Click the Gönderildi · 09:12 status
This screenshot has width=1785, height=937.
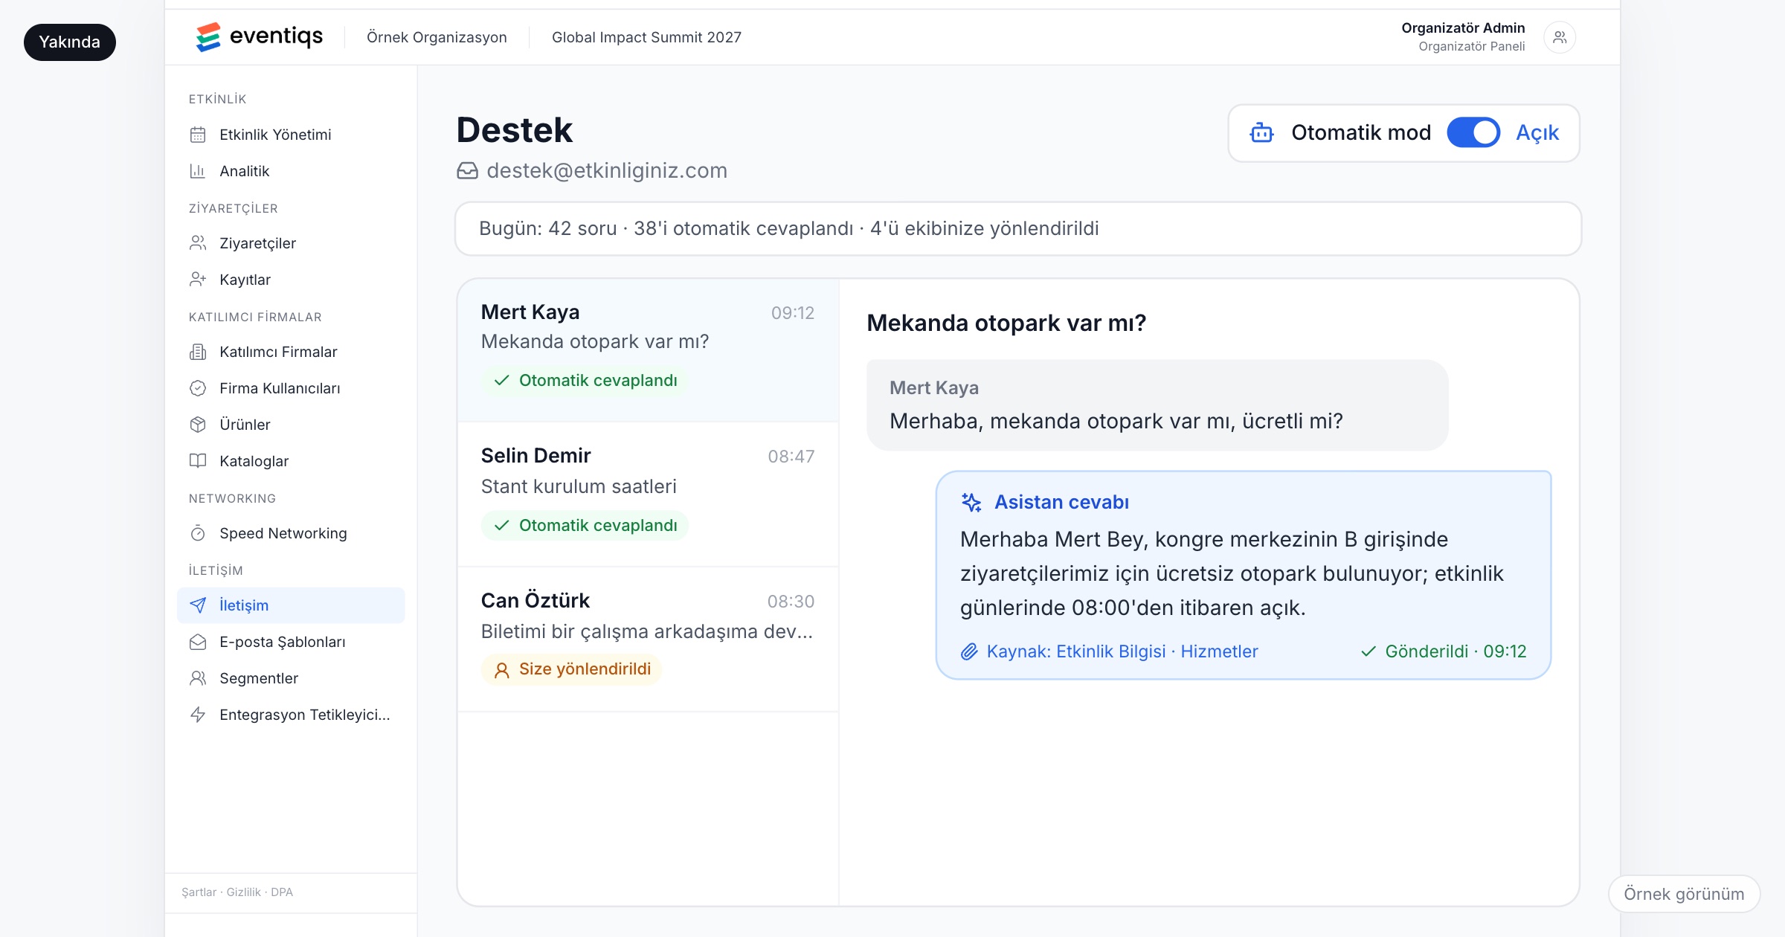pos(1444,651)
